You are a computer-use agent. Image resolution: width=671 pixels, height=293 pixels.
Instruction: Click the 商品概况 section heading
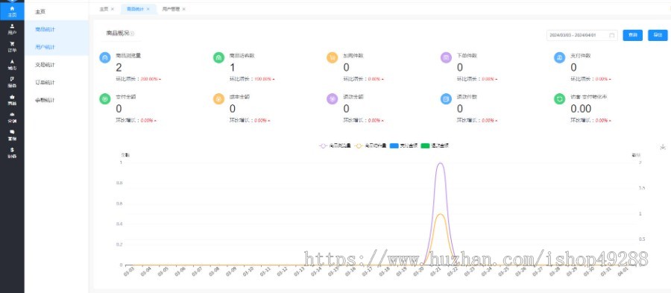[x=118, y=33]
